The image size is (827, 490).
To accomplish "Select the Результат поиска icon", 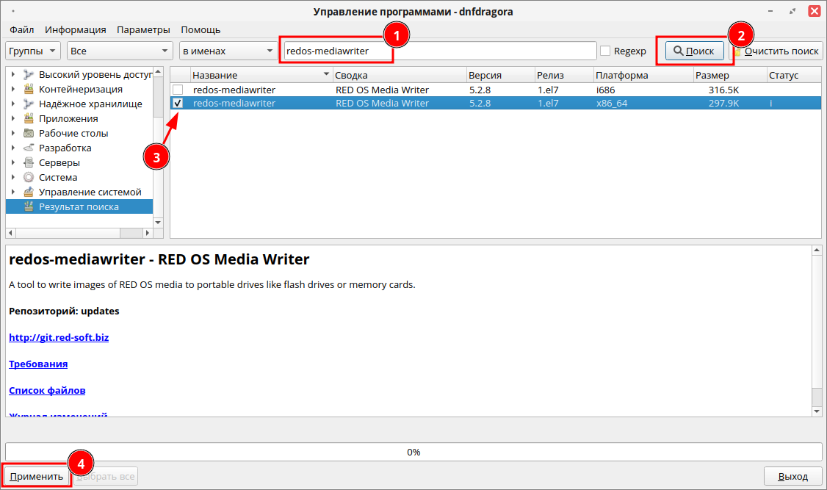I will [x=29, y=207].
